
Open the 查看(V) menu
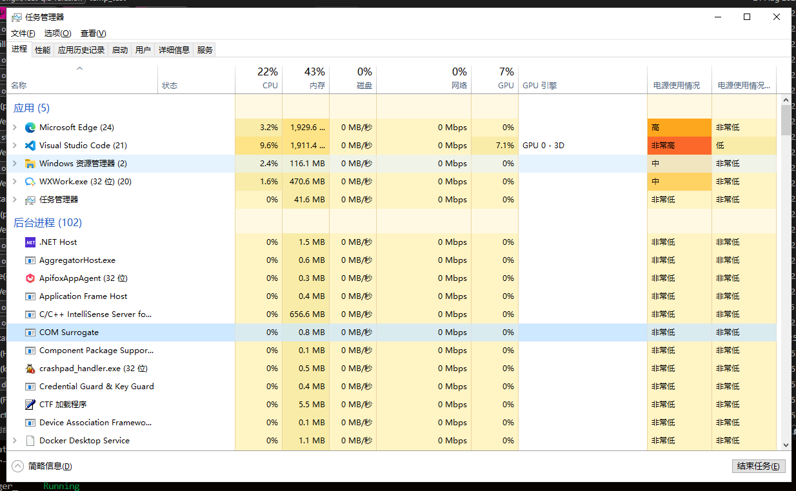pos(94,34)
